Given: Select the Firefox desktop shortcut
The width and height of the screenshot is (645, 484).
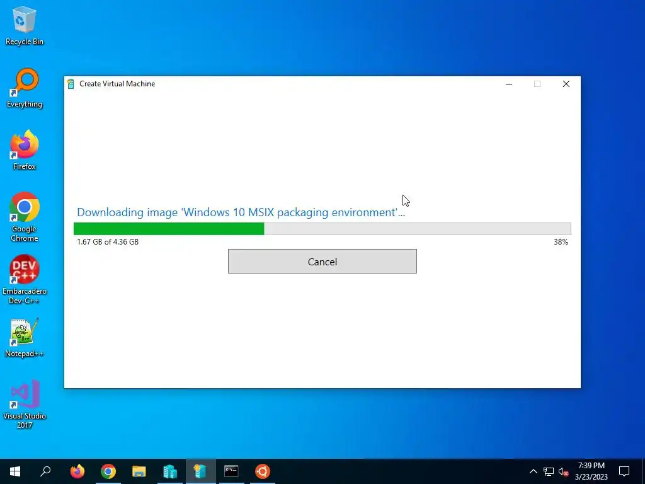Looking at the screenshot, I should (25, 150).
